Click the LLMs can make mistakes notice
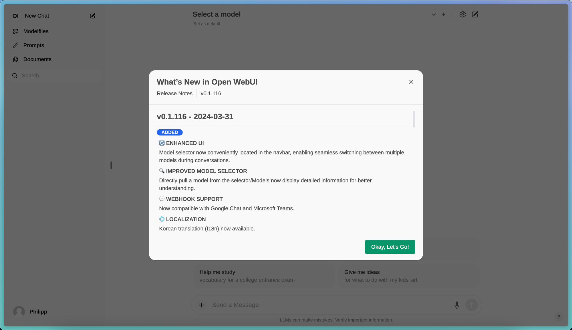The height and width of the screenshot is (330, 572). [x=336, y=320]
